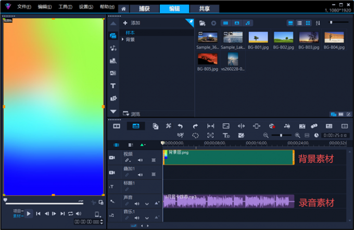This screenshot has width=354, height=230.
Task: Open the Mask creator icon
Action: point(195,135)
